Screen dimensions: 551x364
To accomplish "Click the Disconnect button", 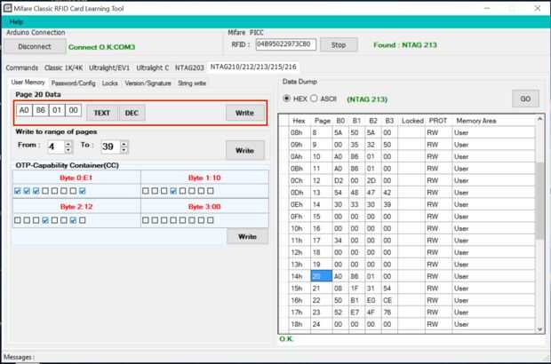I will pyautogui.click(x=35, y=46).
